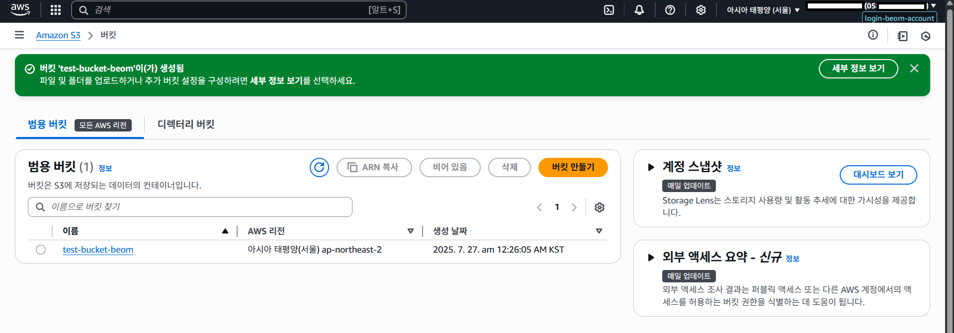
Task: Open 정보 link next to 외부 액세스 요약
Action: pos(792,259)
